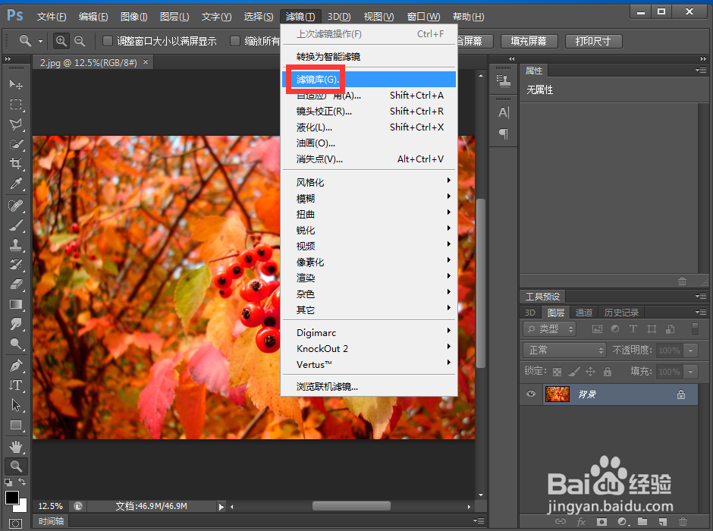Toggle the type layer filter icon
Viewport: 713px width, 531px height.
633,328
